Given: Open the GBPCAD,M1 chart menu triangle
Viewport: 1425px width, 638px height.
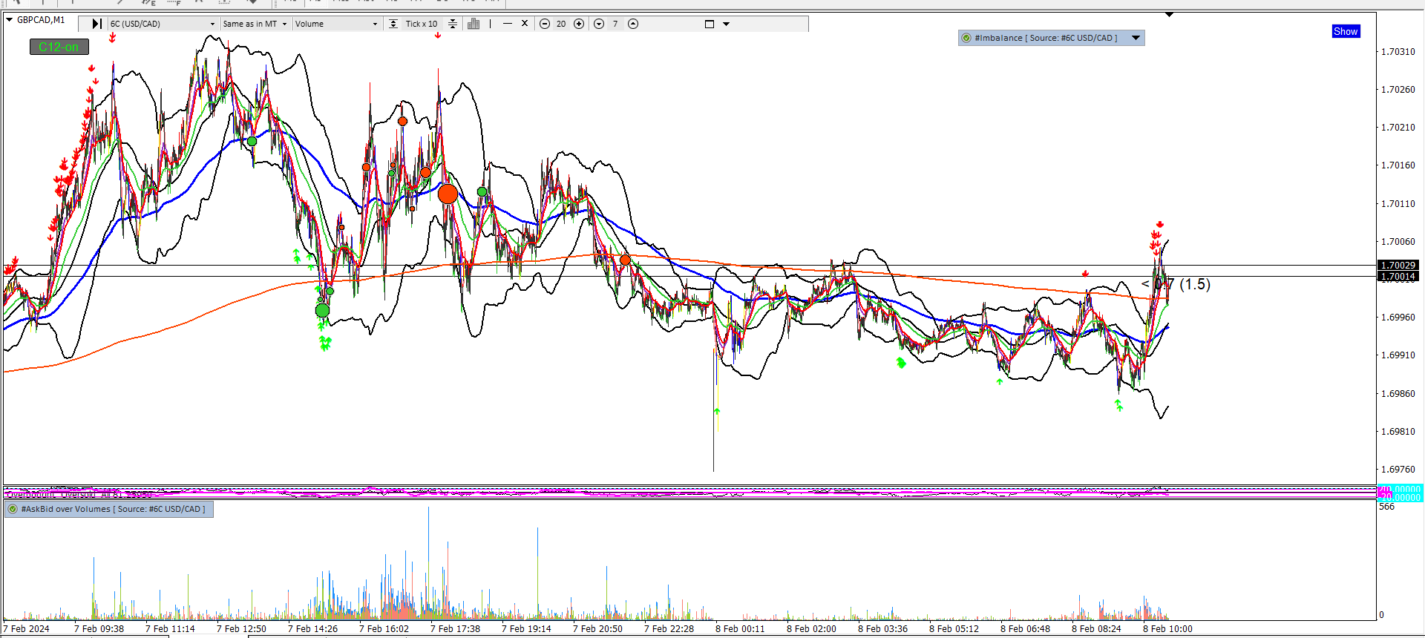Looking at the screenshot, I should coord(10,20).
